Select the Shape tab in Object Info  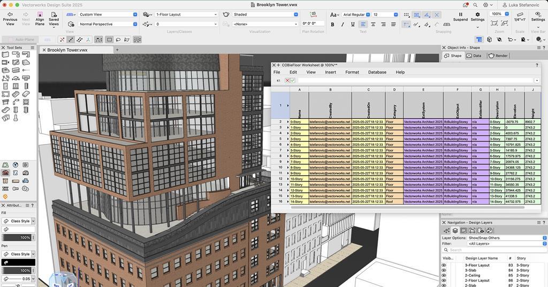pyautogui.click(x=453, y=56)
